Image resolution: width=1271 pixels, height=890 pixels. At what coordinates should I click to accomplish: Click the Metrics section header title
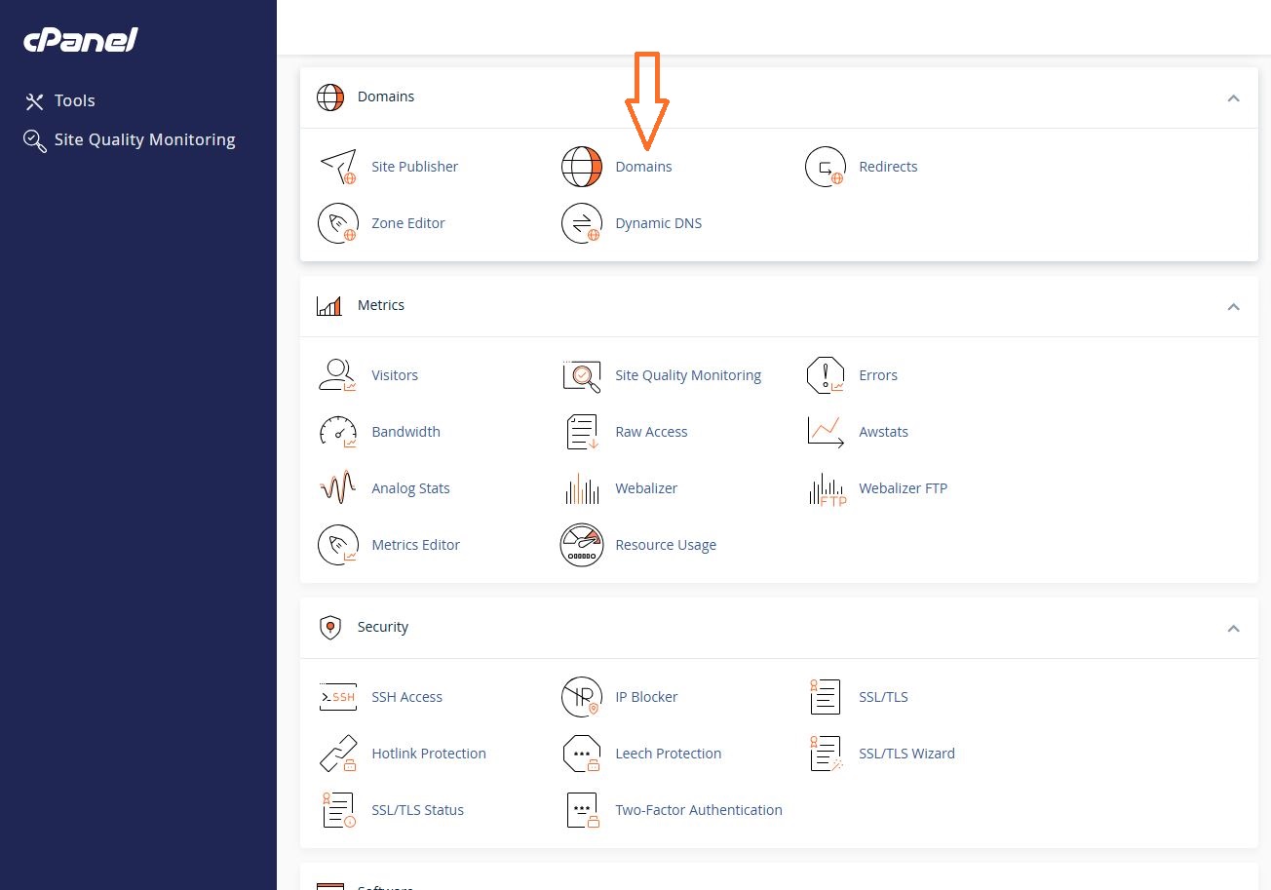tap(381, 305)
